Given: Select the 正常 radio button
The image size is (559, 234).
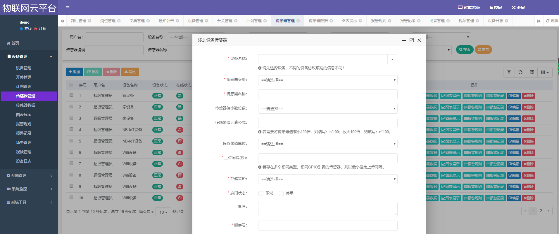Looking at the screenshot, I should coord(261,193).
